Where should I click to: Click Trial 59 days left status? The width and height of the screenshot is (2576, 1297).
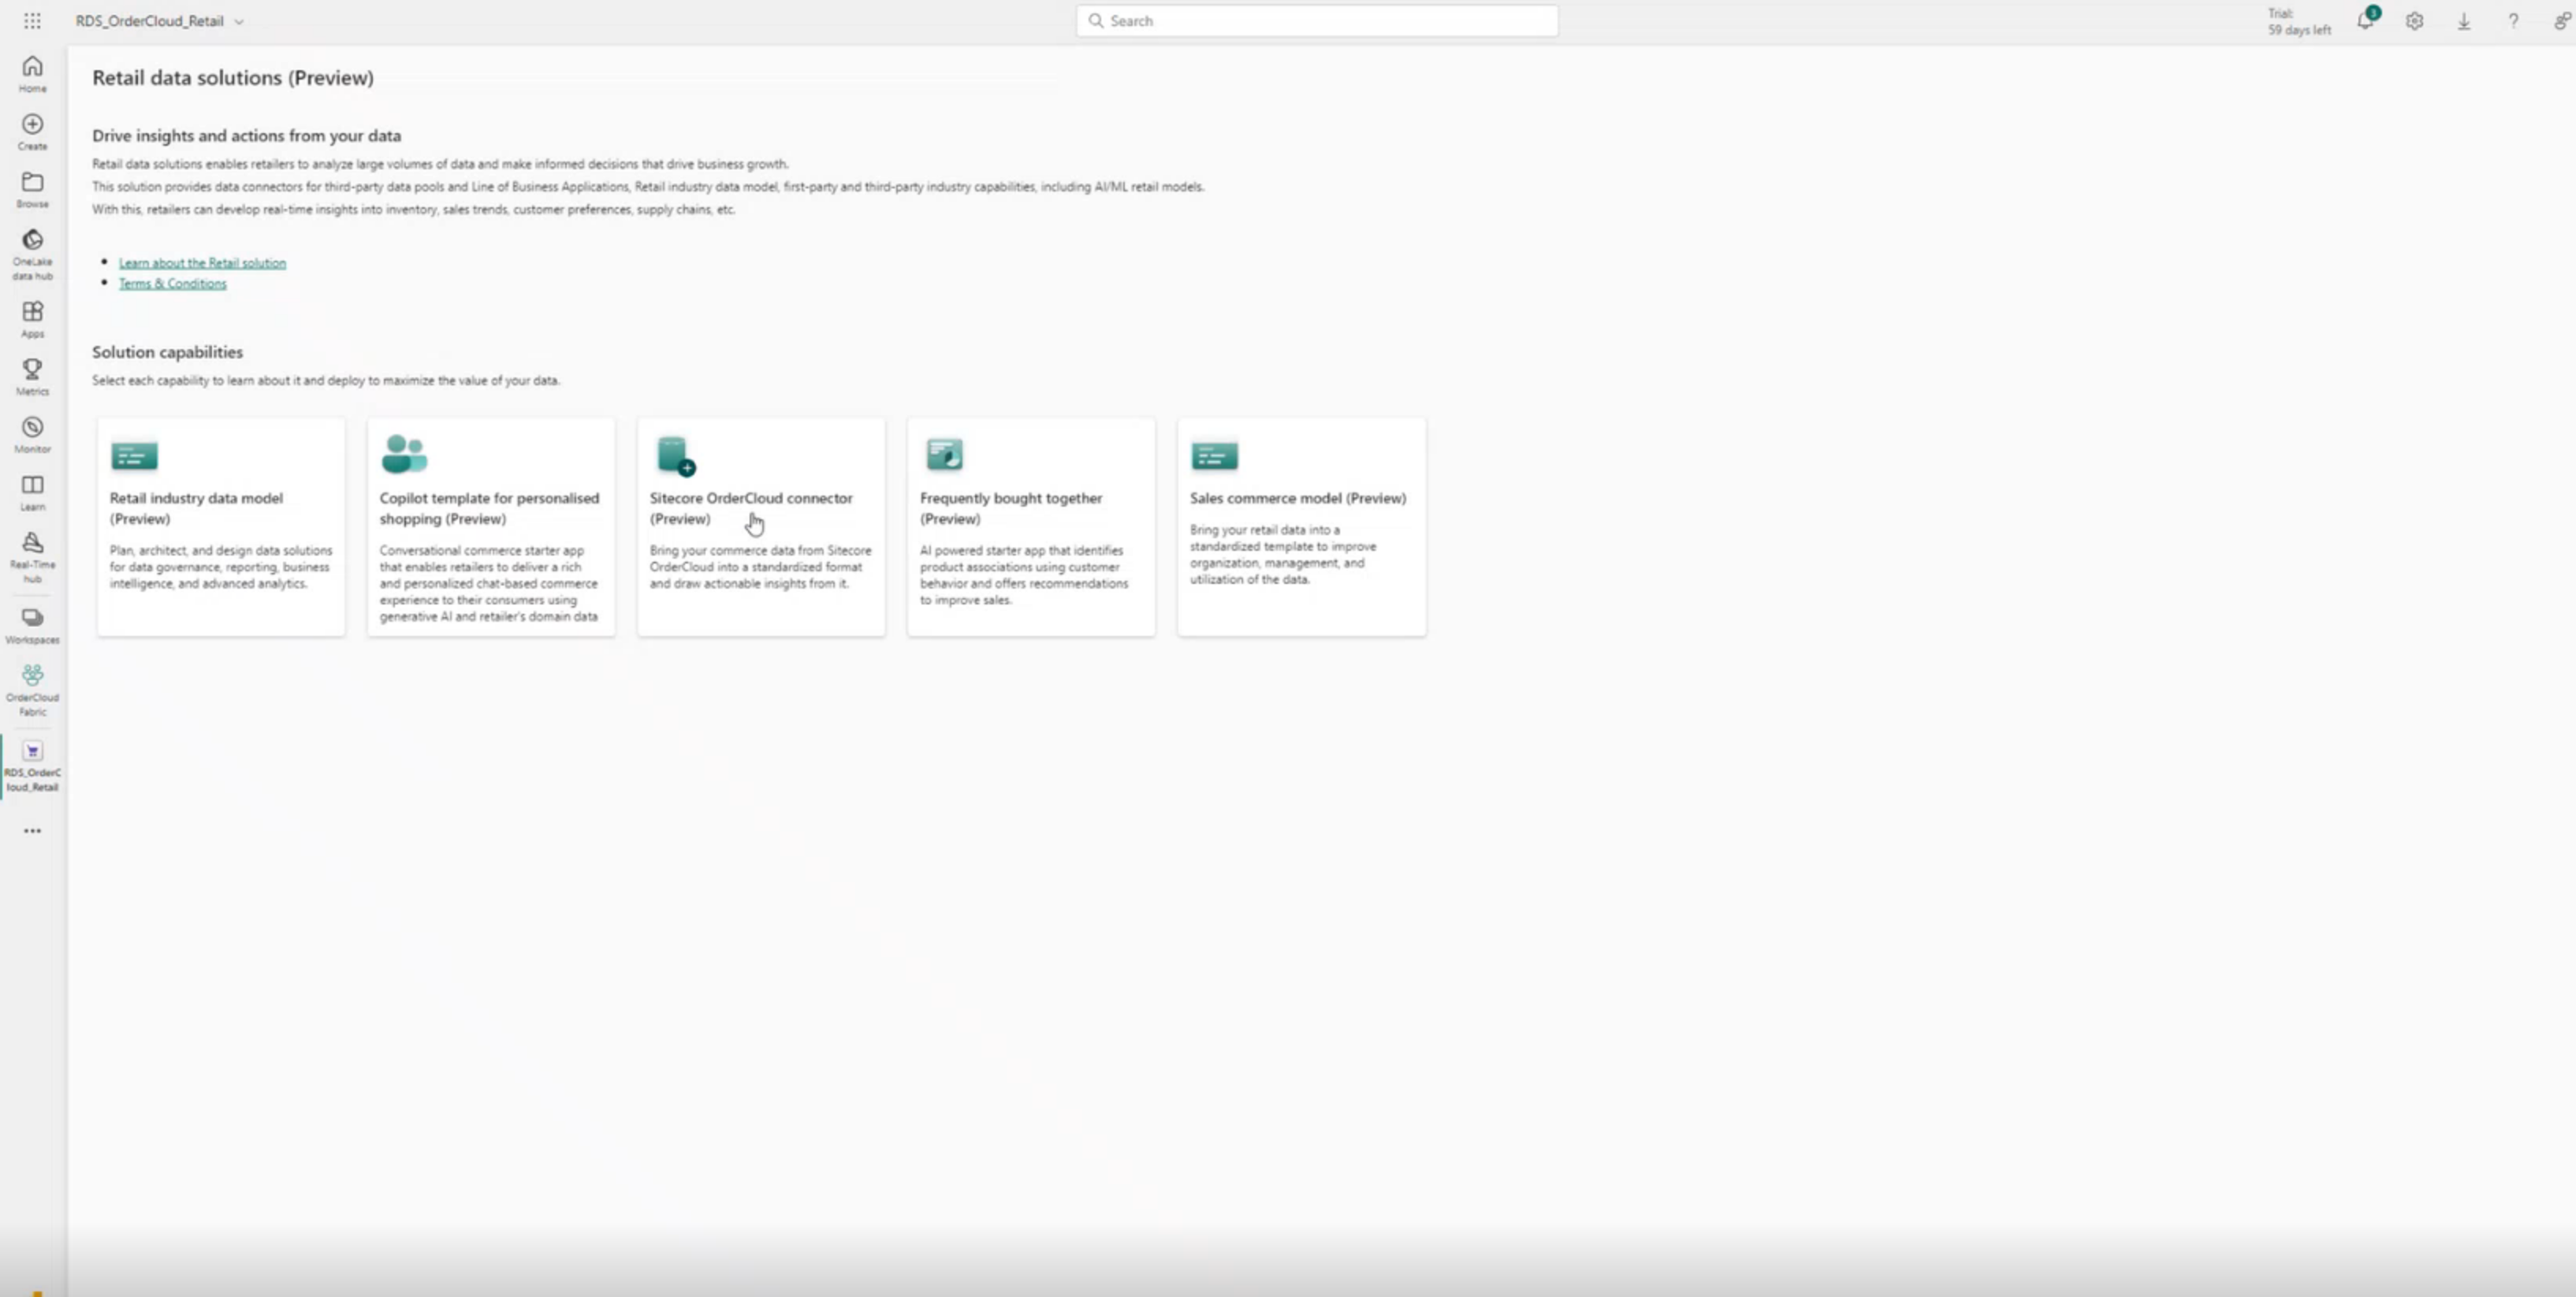[2299, 22]
